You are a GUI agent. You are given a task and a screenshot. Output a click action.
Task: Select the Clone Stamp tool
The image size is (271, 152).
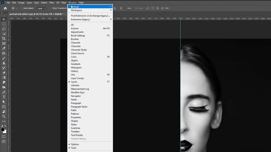pos(4,63)
